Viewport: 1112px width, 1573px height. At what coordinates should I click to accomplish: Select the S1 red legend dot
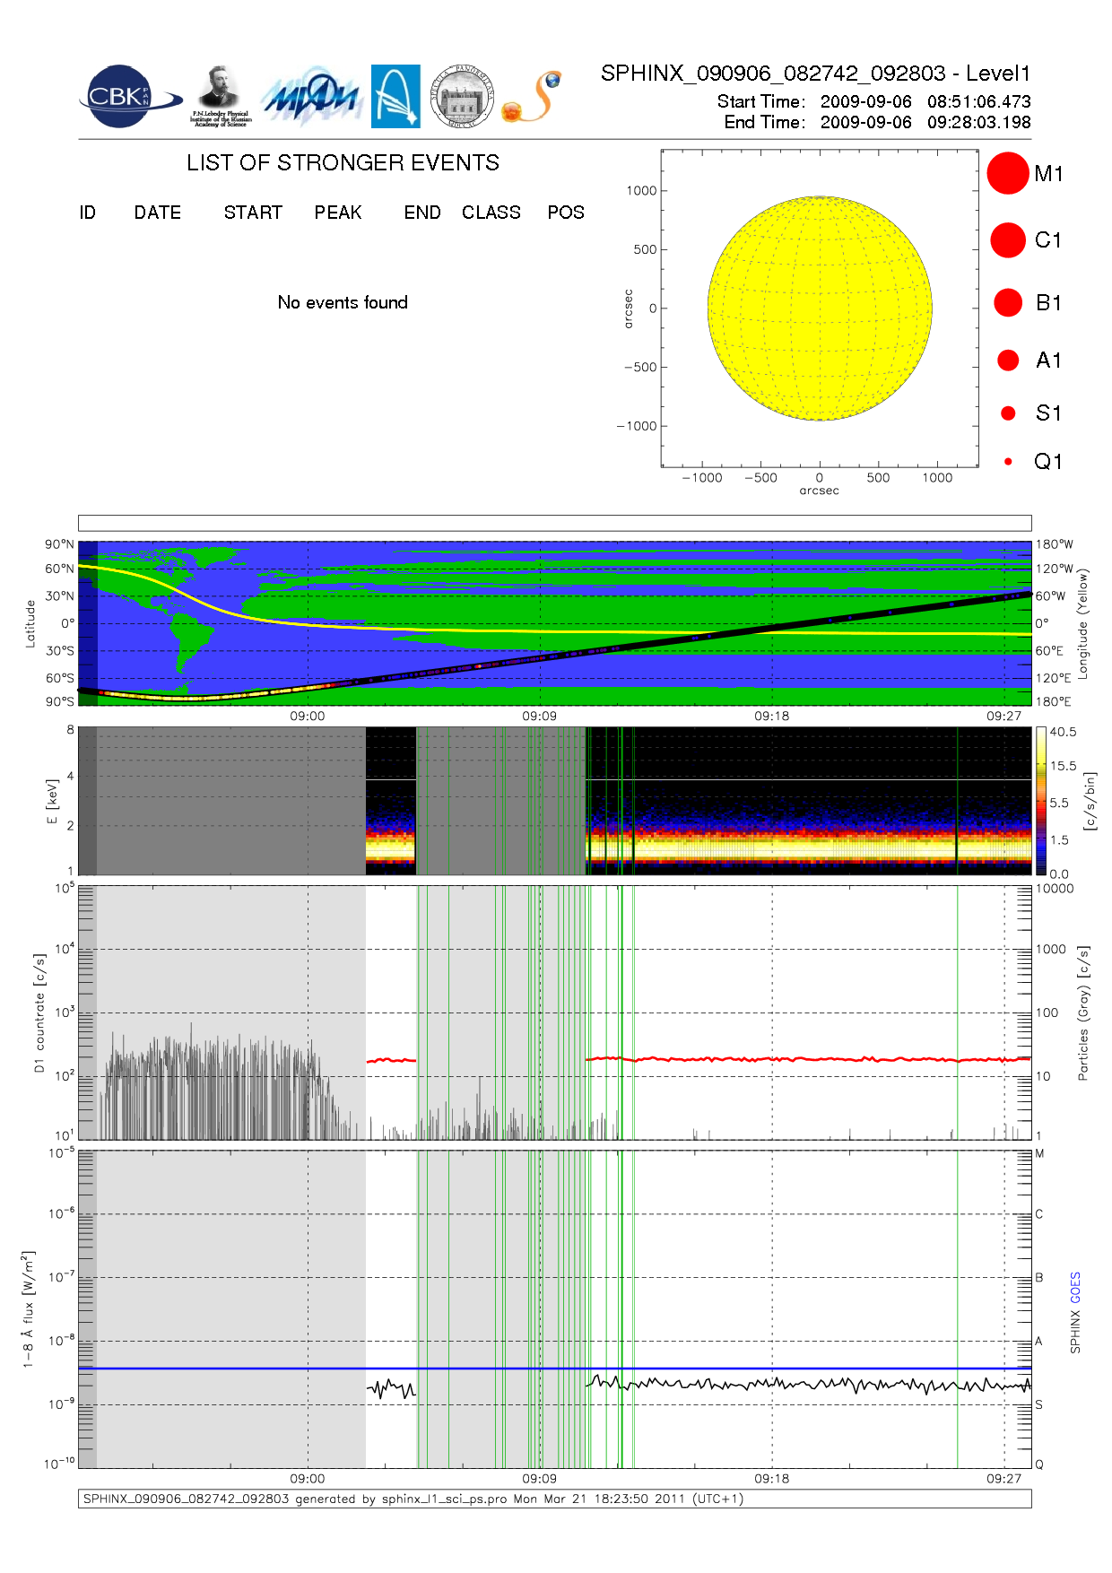1008,413
